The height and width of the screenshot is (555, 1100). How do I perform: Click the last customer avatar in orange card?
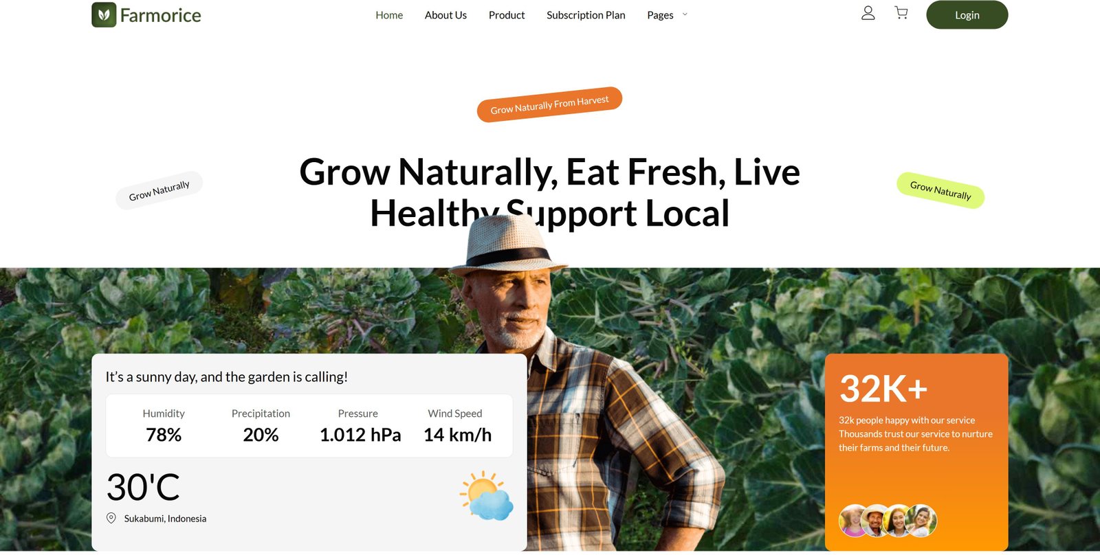[921, 521]
